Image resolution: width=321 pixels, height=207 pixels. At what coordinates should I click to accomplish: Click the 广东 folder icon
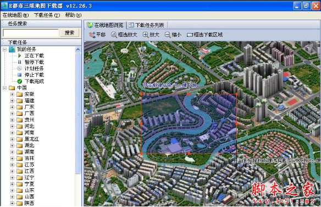pos(19,107)
